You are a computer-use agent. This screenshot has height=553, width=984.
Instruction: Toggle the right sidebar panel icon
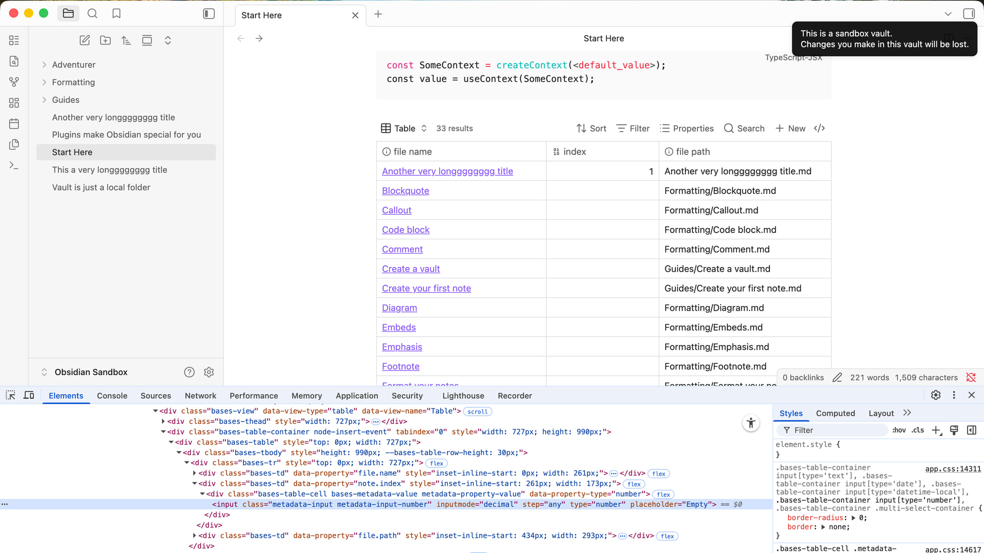[969, 14]
